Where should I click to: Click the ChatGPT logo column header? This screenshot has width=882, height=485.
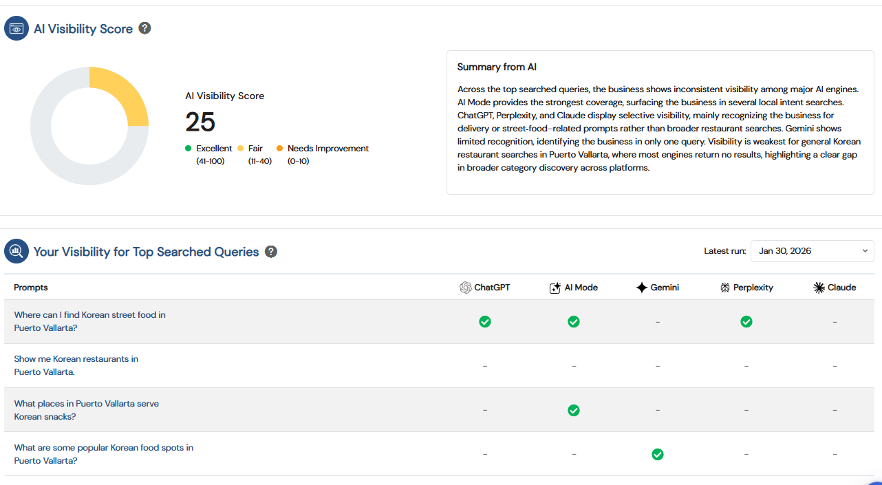tap(466, 288)
